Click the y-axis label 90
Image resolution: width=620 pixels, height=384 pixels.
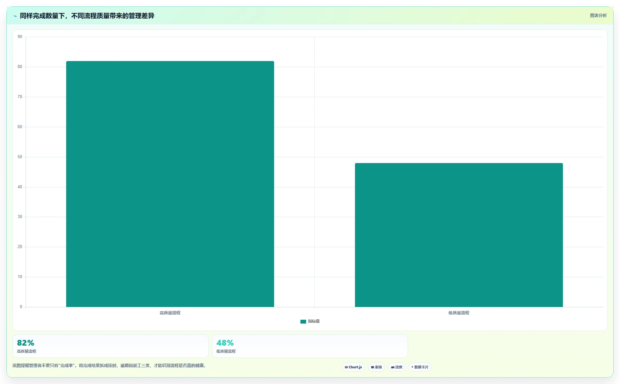pyautogui.click(x=20, y=37)
